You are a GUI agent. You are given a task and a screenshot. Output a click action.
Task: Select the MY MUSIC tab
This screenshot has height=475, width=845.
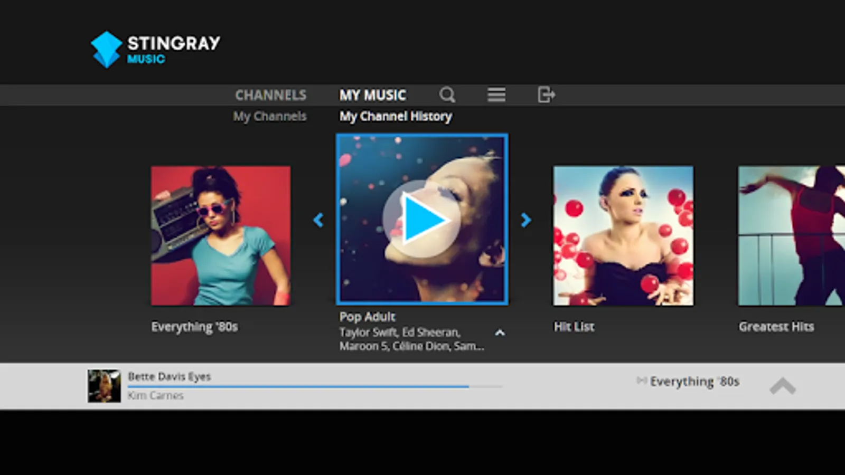[x=372, y=95]
